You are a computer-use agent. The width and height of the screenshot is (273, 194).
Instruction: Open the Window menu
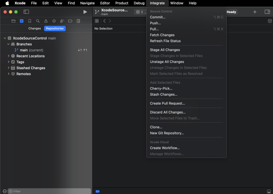pos(177,3)
